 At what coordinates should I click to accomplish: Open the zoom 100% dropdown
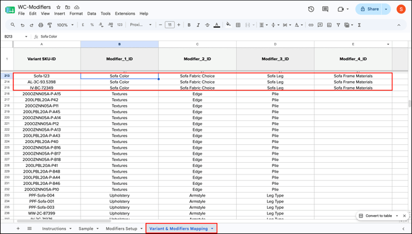[65, 25]
